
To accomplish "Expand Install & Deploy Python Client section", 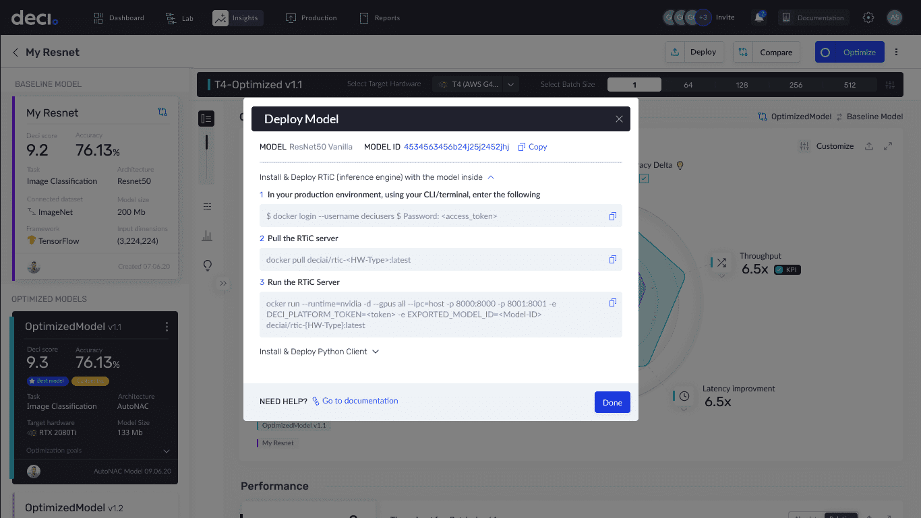I will click(376, 352).
